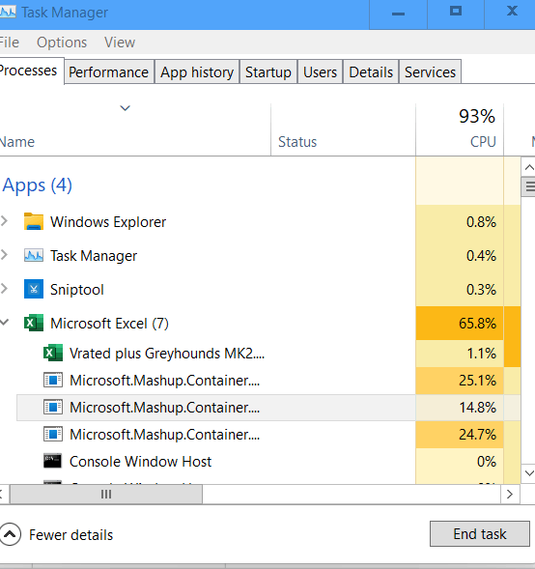This screenshot has height=569, width=535.
Task: Click the Vrated plus Greyhounds workbook icon
Action: 53,353
